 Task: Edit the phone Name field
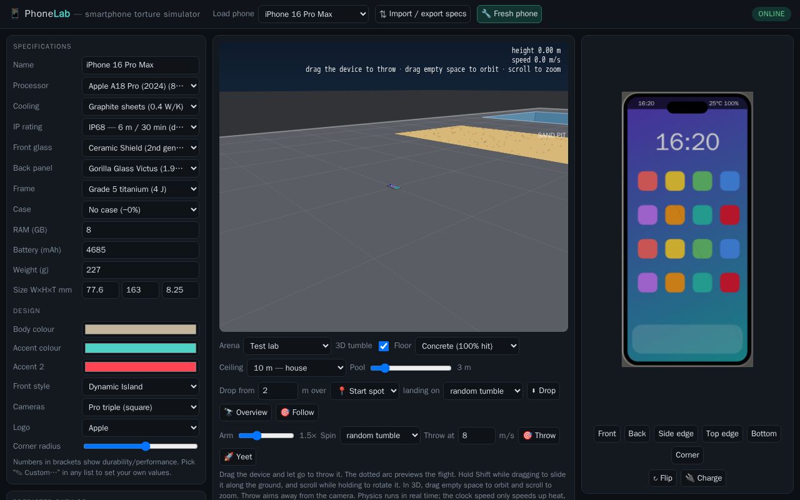coord(141,65)
